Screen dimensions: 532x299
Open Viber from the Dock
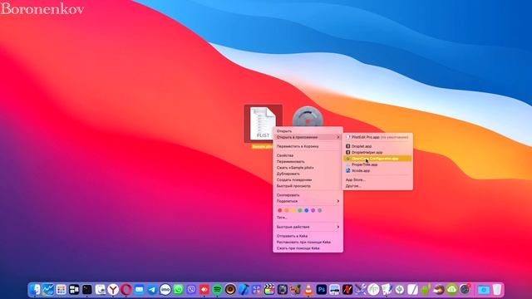tap(191, 290)
